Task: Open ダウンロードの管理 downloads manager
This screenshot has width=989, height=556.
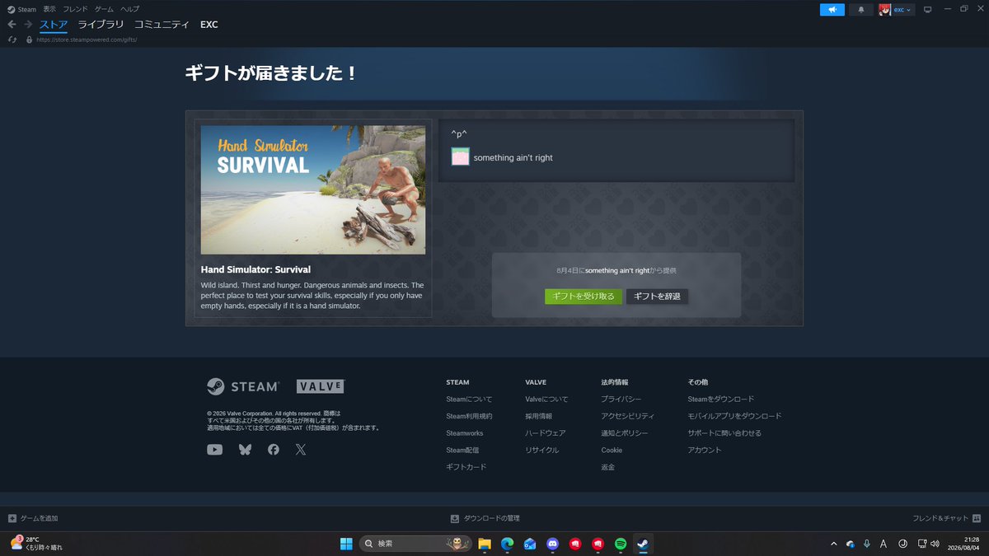Action: pyautogui.click(x=485, y=518)
